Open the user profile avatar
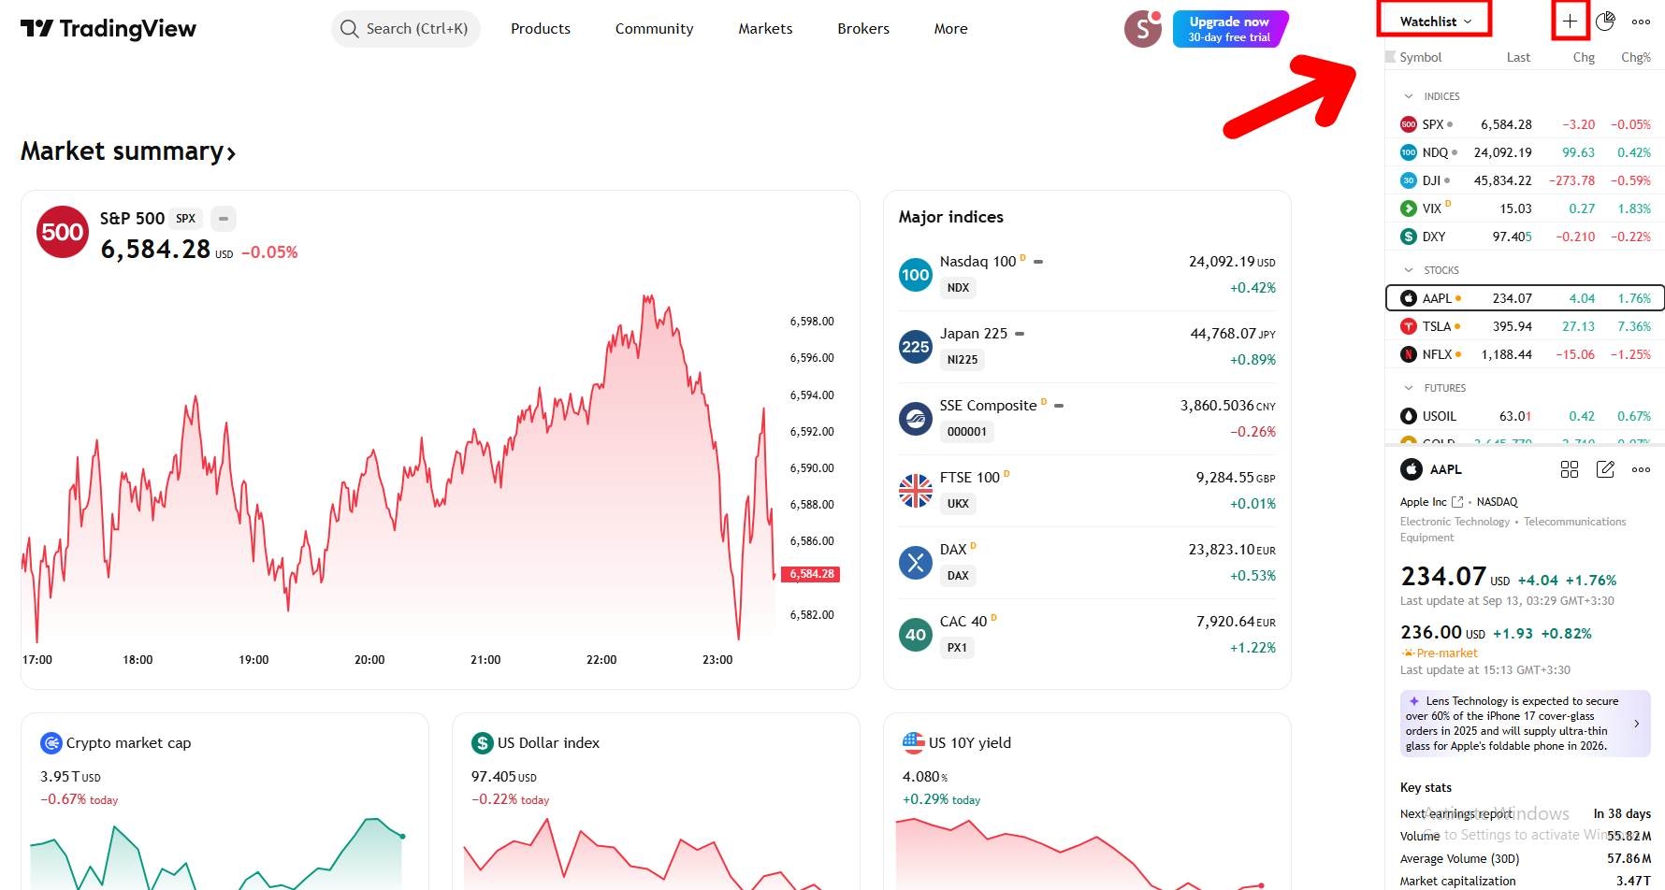 point(1142,29)
